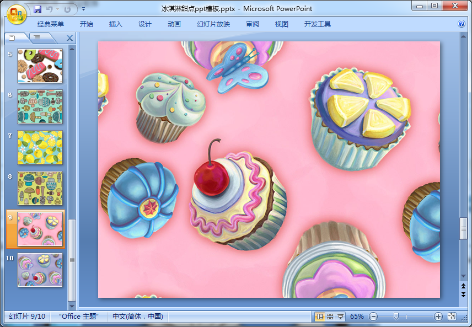Image resolution: width=472 pixels, height=327 pixels.
Task: Open the PowerPoint Help question mark icon
Action: point(462,24)
